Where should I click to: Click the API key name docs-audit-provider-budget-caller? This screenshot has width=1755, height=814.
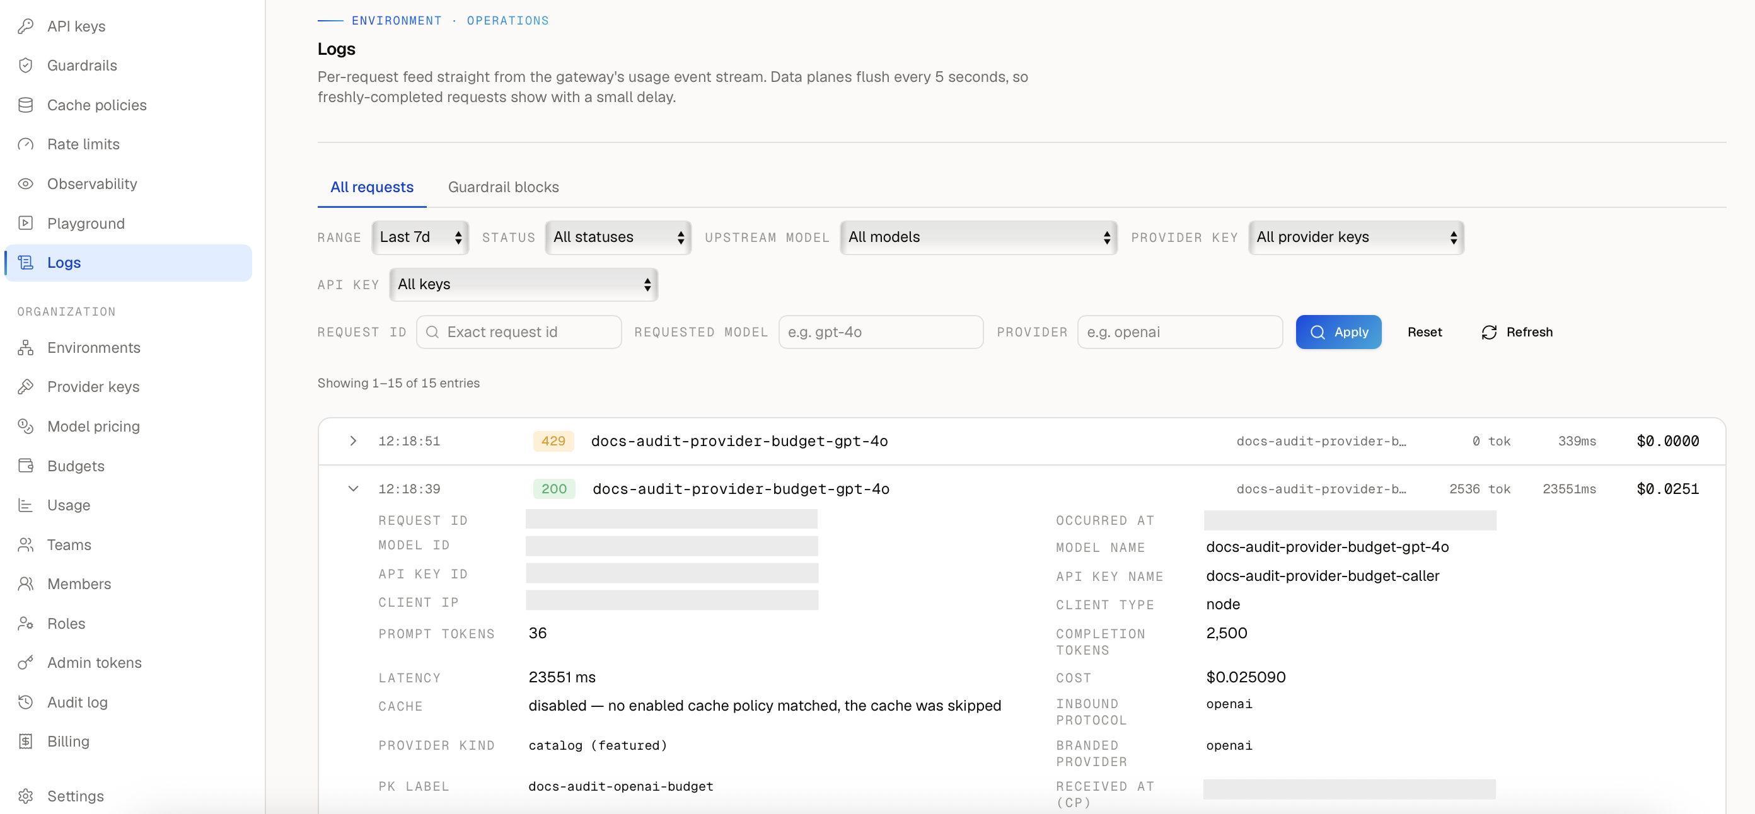coord(1323,576)
